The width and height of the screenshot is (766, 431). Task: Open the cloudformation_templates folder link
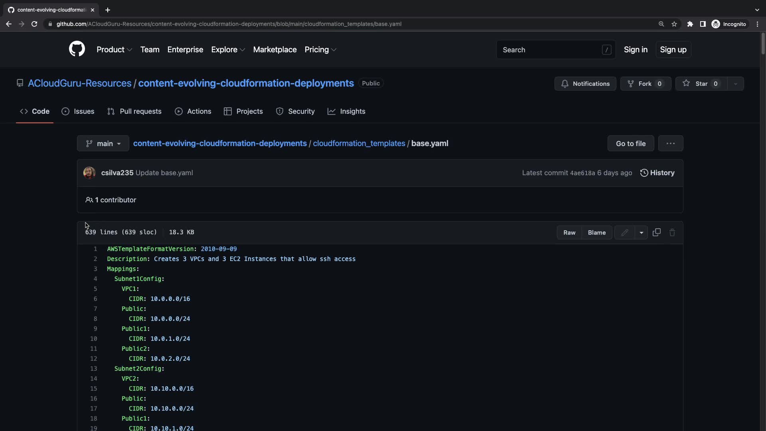pyautogui.click(x=359, y=143)
